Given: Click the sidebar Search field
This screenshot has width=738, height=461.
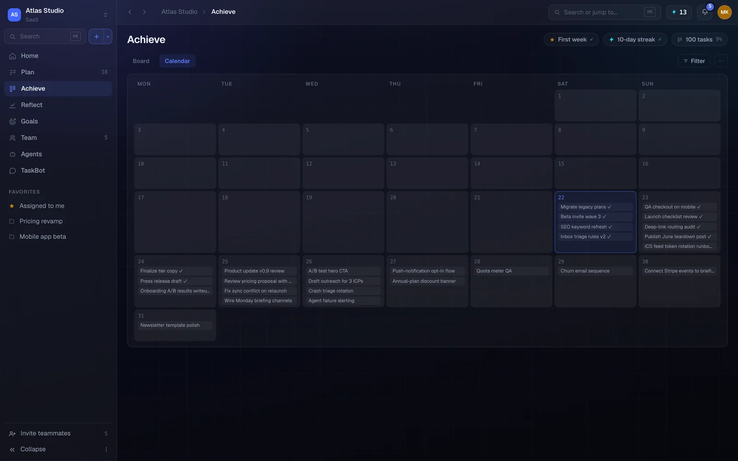Looking at the screenshot, I should click(45, 36).
